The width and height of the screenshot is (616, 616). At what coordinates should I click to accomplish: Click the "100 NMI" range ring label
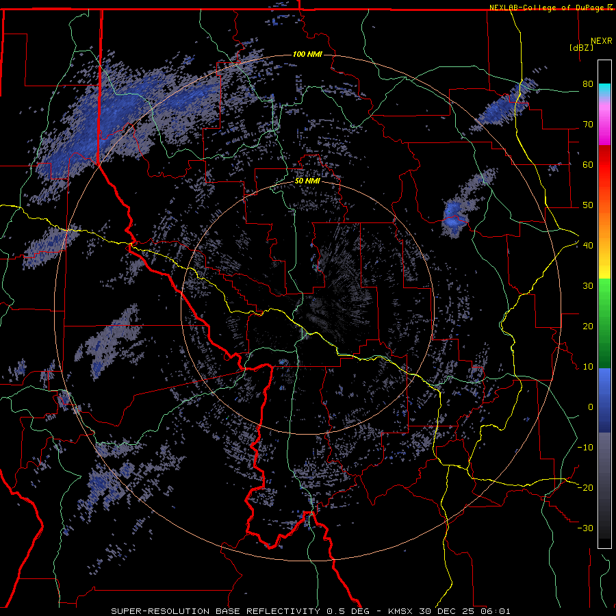pyautogui.click(x=307, y=54)
